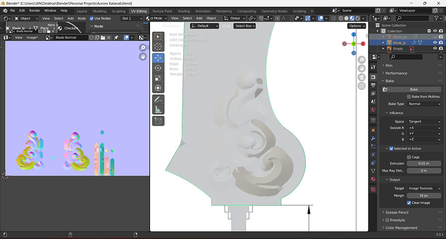
Task: Toggle Collection exclude checkbox in outliner
Action: pyautogui.click(x=429, y=31)
